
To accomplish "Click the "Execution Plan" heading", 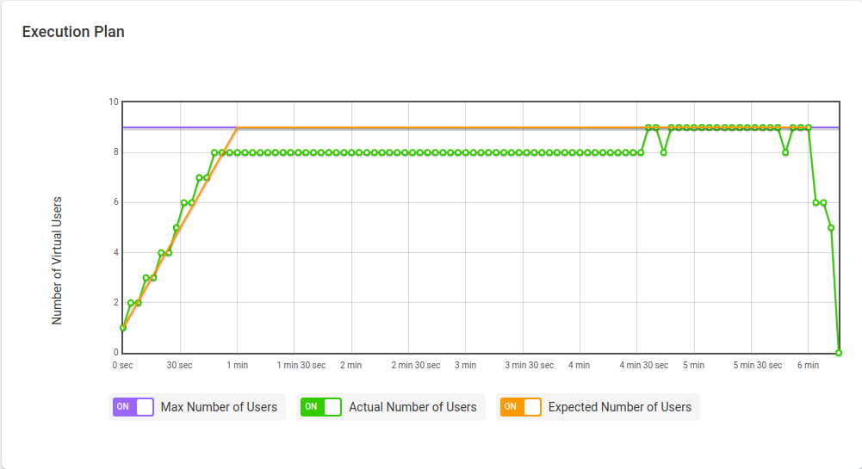I will [x=73, y=32].
